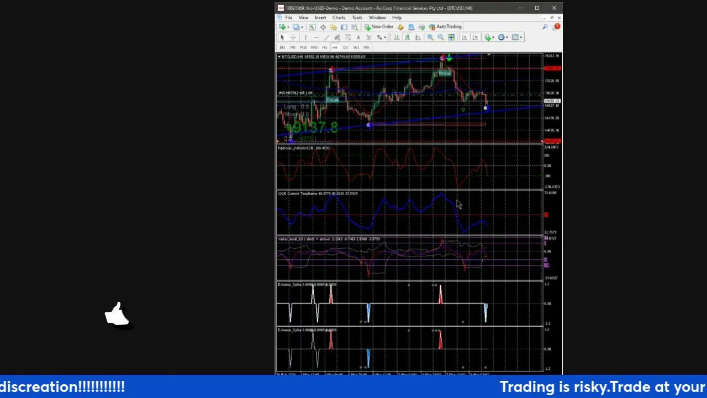This screenshot has width=707, height=398.
Task: Open the Window menu
Action: (x=377, y=18)
